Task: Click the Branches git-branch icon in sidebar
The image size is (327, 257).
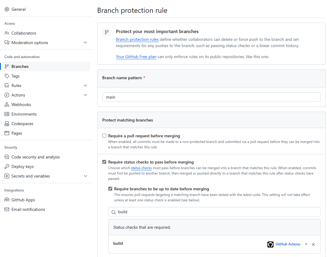Action: 7,66
